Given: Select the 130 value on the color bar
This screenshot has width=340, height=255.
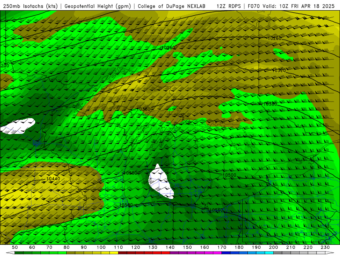Looking at the screenshot, I should [x=153, y=247].
